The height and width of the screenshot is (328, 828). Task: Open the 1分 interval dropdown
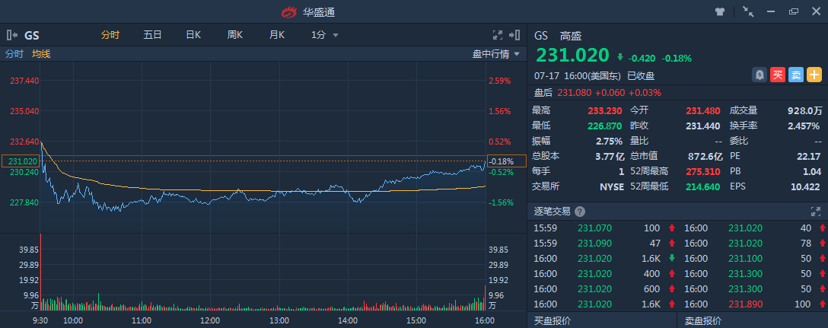(324, 35)
